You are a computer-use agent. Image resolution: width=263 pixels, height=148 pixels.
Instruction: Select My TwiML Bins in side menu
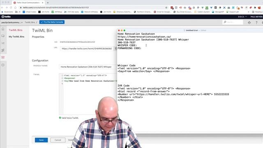(16, 37)
